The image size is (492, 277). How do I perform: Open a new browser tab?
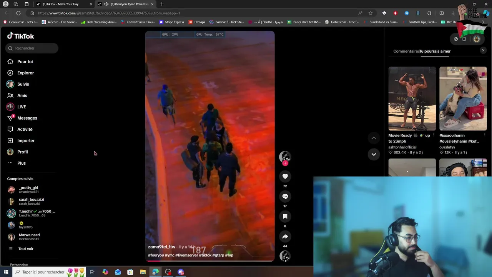(162, 4)
